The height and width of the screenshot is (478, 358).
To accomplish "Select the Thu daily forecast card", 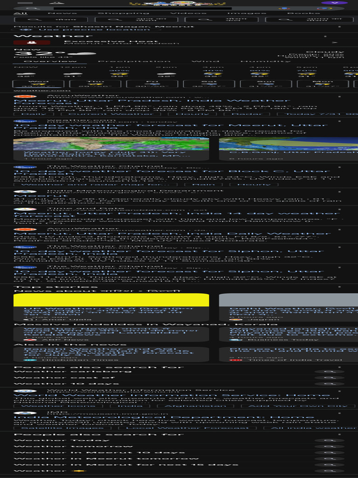I will click(95, 84).
